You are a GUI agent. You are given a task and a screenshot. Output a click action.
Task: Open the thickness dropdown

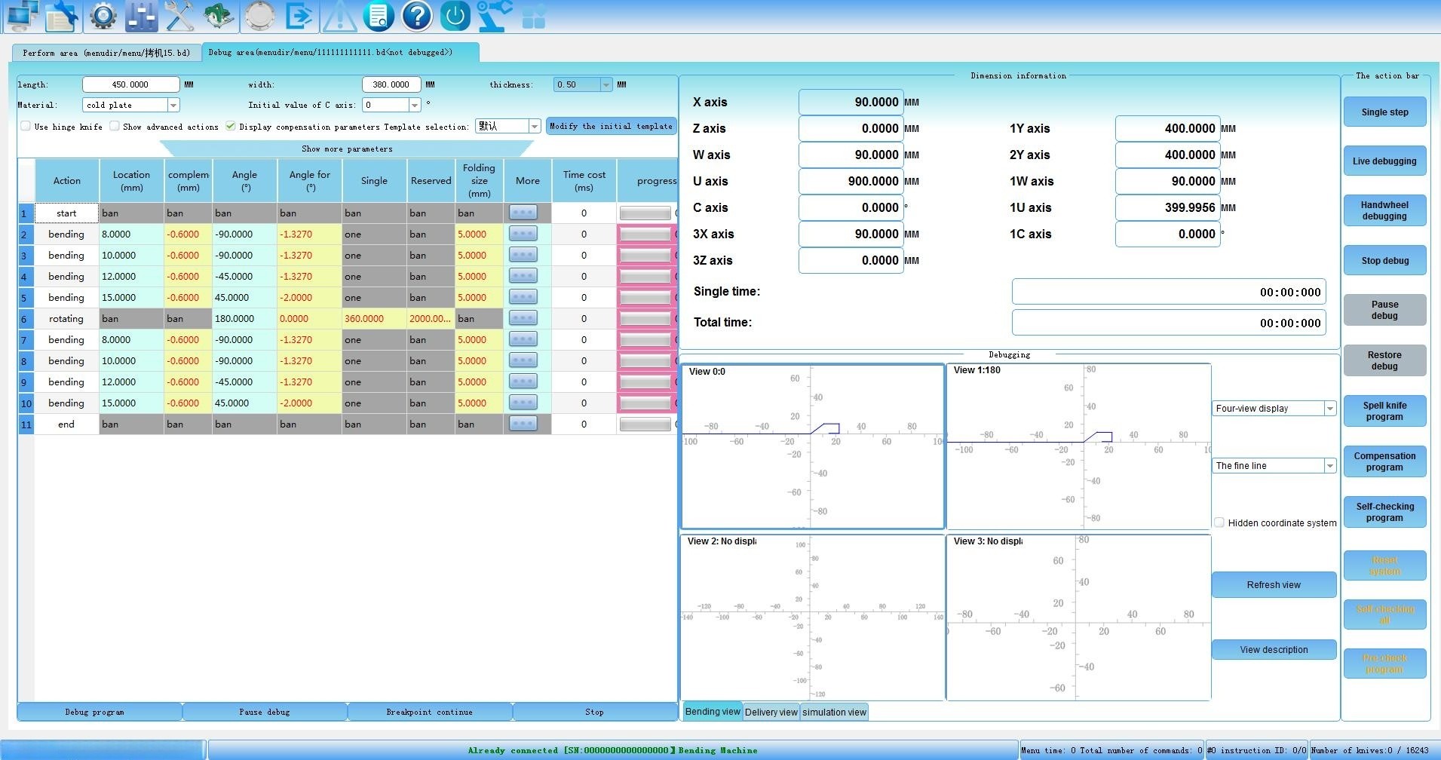pos(606,85)
